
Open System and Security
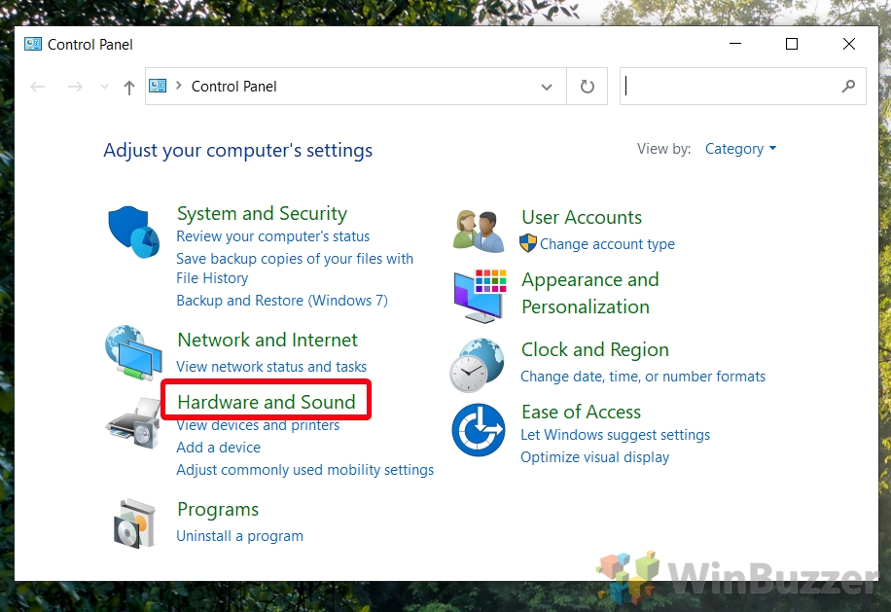click(x=262, y=213)
